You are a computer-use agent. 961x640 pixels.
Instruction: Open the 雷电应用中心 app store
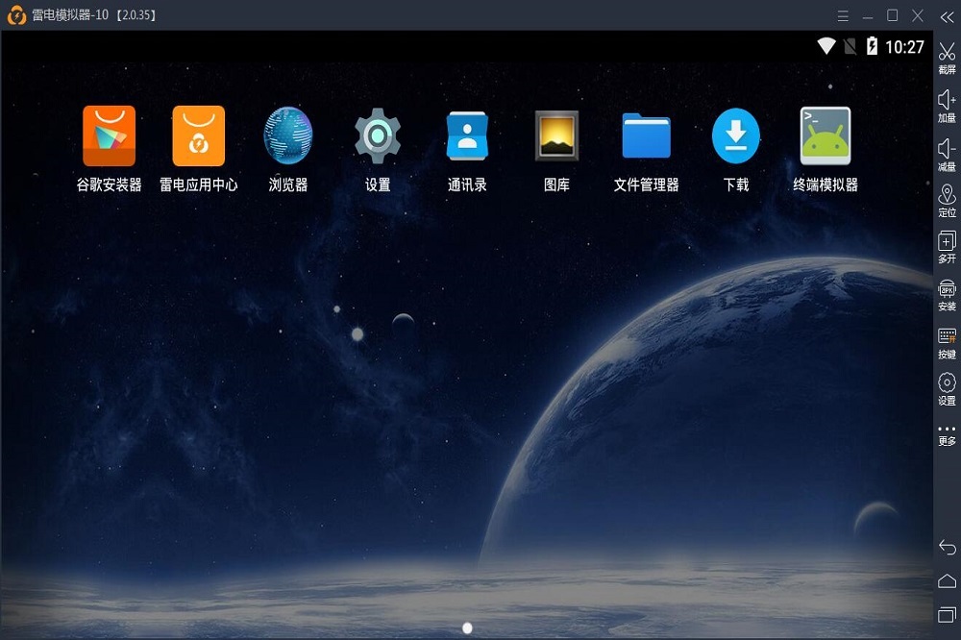pos(197,135)
